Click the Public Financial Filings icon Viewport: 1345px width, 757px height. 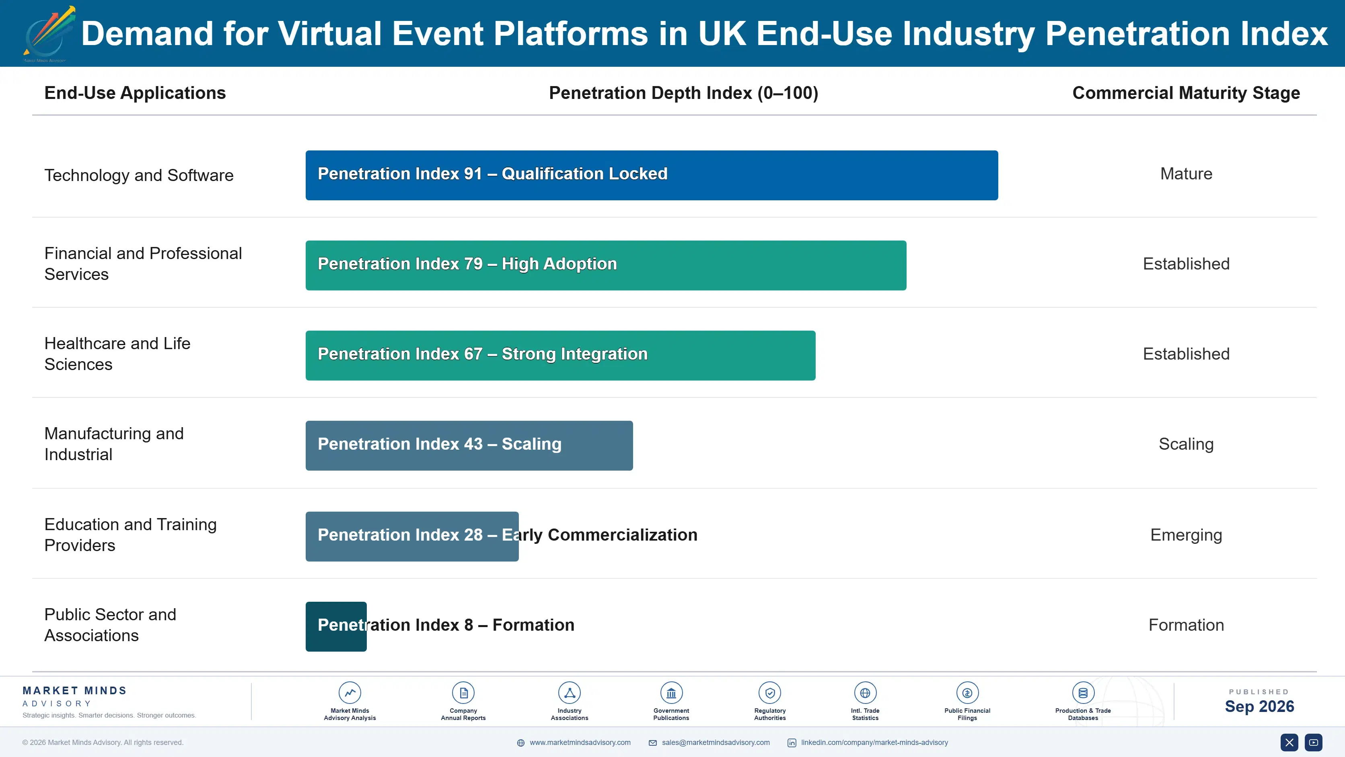tap(967, 693)
